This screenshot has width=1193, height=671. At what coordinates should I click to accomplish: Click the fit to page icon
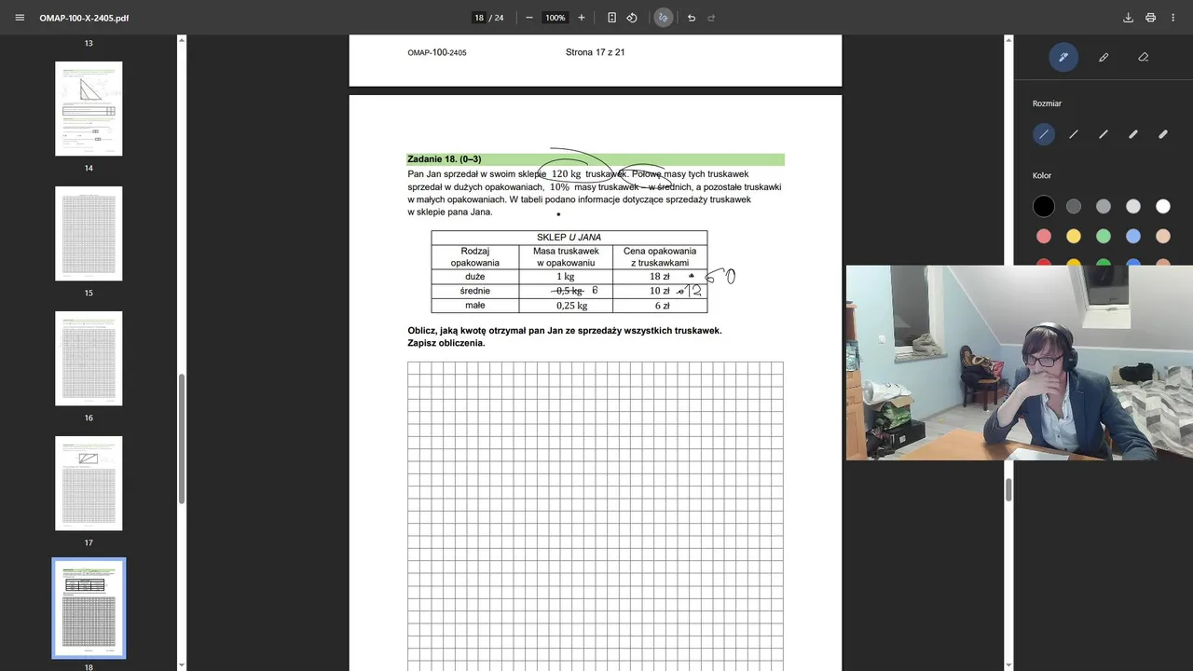pos(611,18)
